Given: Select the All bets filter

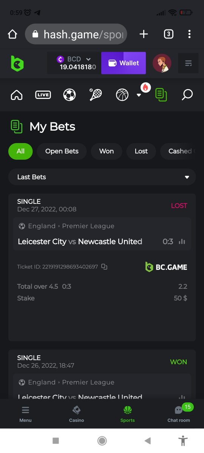Looking at the screenshot, I should tap(20, 151).
